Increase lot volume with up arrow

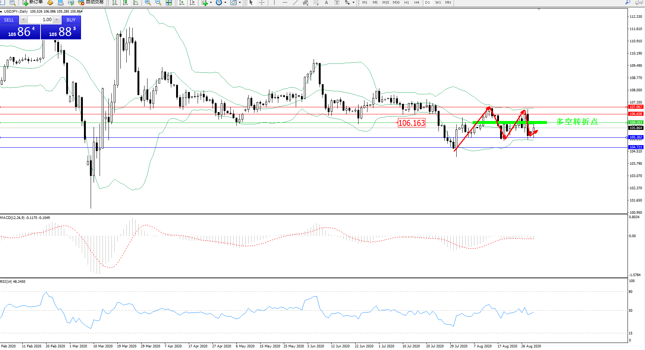pos(57,20)
